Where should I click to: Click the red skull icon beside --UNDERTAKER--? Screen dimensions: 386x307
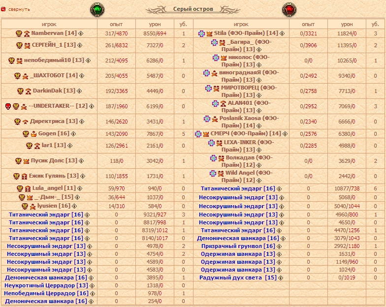coord(8,106)
